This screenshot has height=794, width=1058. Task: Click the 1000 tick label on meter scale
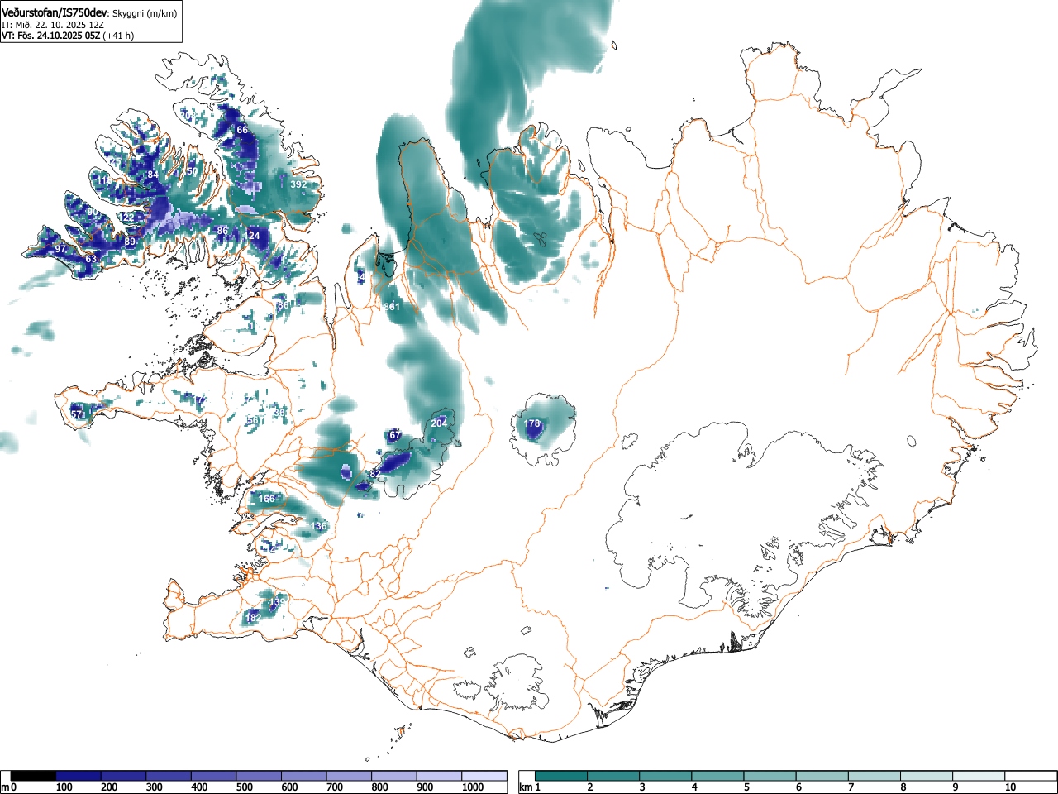pos(473,787)
